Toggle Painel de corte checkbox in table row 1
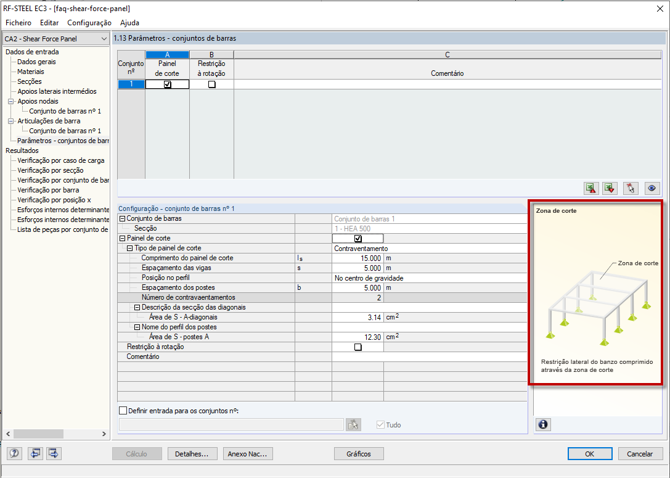This screenshot has width=670, height=478. (x=168, y=84)
